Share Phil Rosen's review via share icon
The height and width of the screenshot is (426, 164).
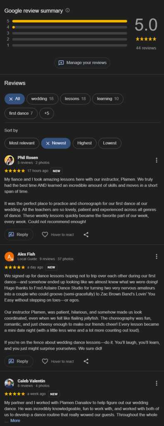86,235
